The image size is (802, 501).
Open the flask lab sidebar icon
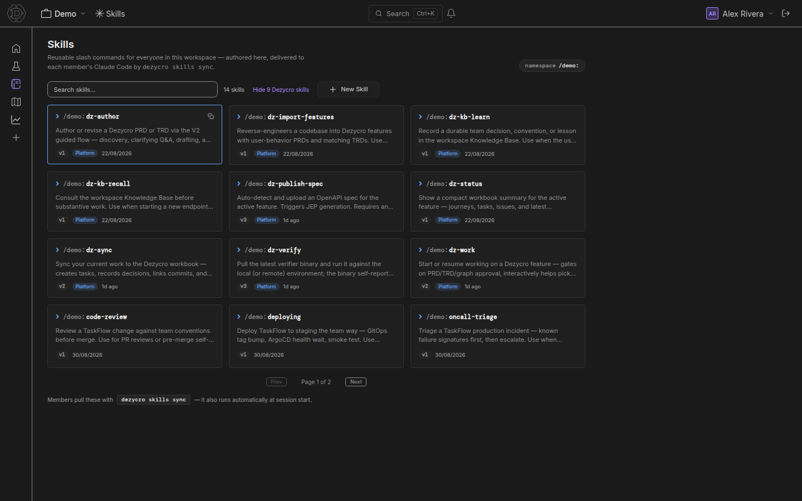[16, 66]
